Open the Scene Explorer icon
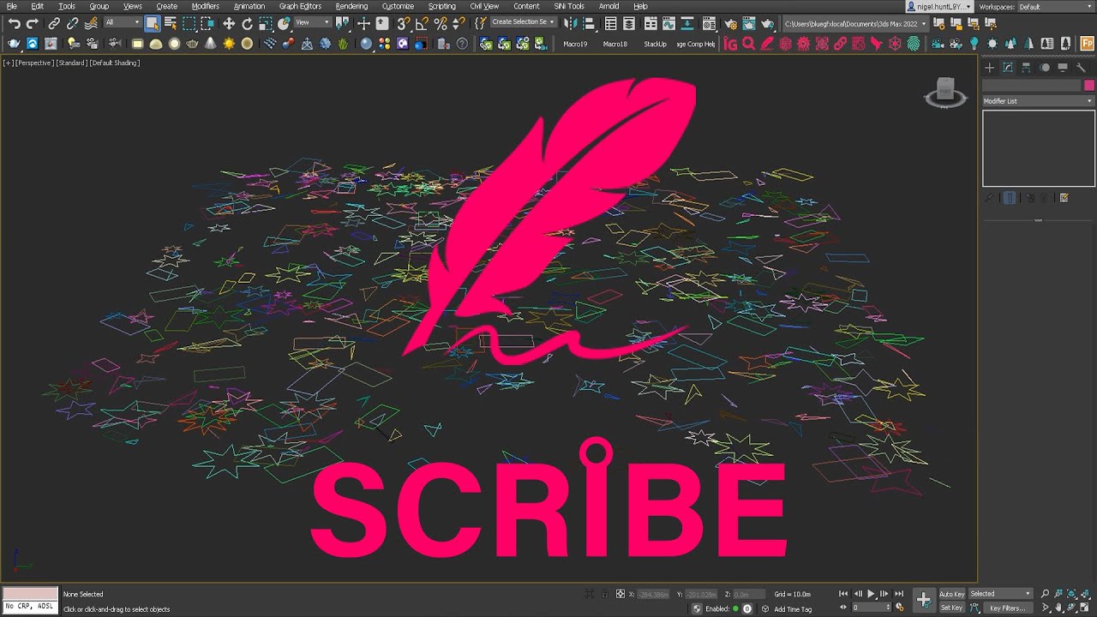This screenshot has height=617, width=1097. (x=610, y=24)
